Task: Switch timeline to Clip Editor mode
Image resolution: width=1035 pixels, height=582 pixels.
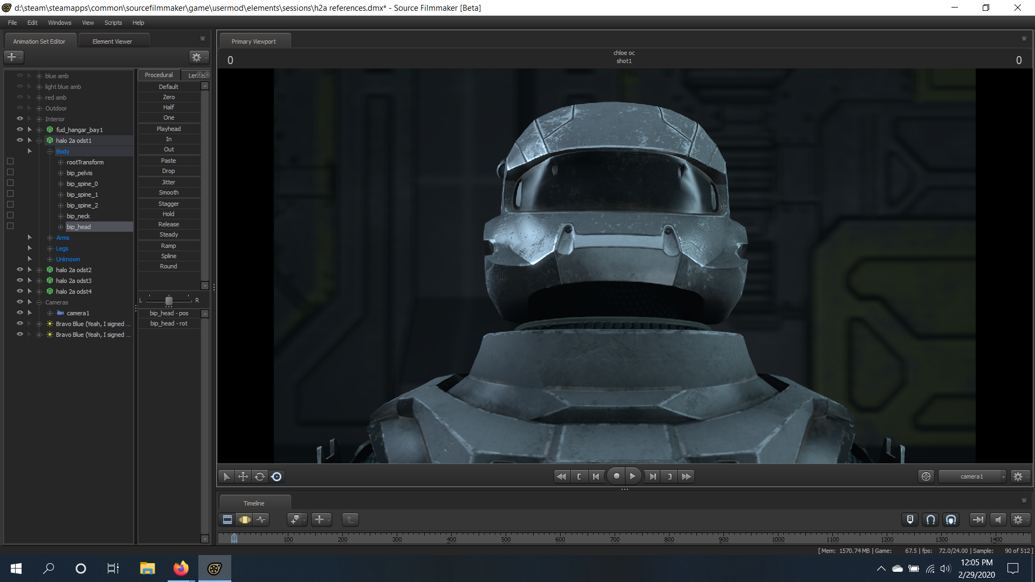Action: [x=227, y=519]
